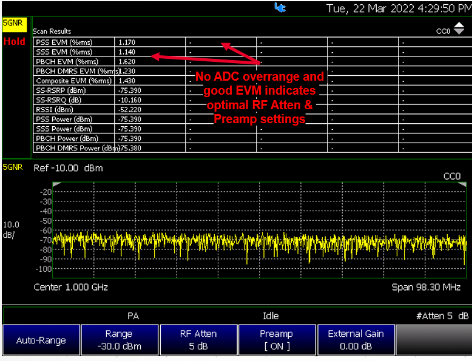Image resolution: width=472 pixels, height=361 pixels.
Task: Select the PBCH Power (dBm) row label
Action: coord(67,138)
